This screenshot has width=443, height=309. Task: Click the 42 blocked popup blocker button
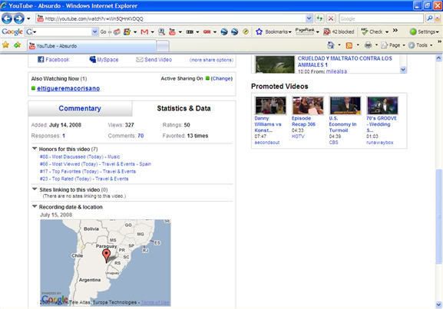[x=339, y=32]
